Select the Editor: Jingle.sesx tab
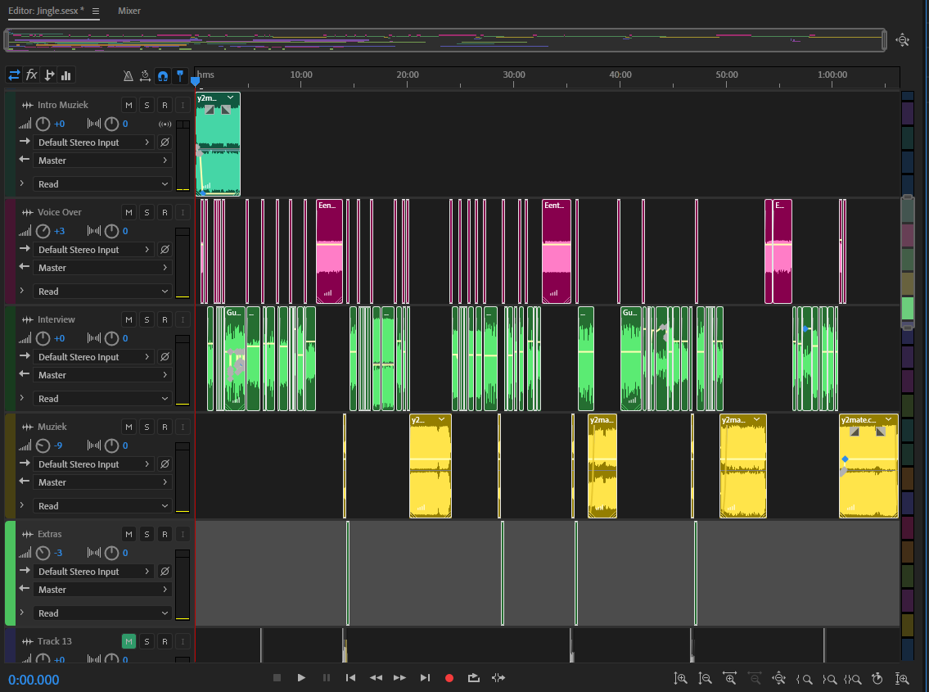The height and width of the screenshot is (692, 929). 46,11
